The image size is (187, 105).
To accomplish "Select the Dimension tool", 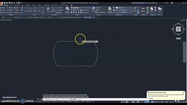I will 53,9.
